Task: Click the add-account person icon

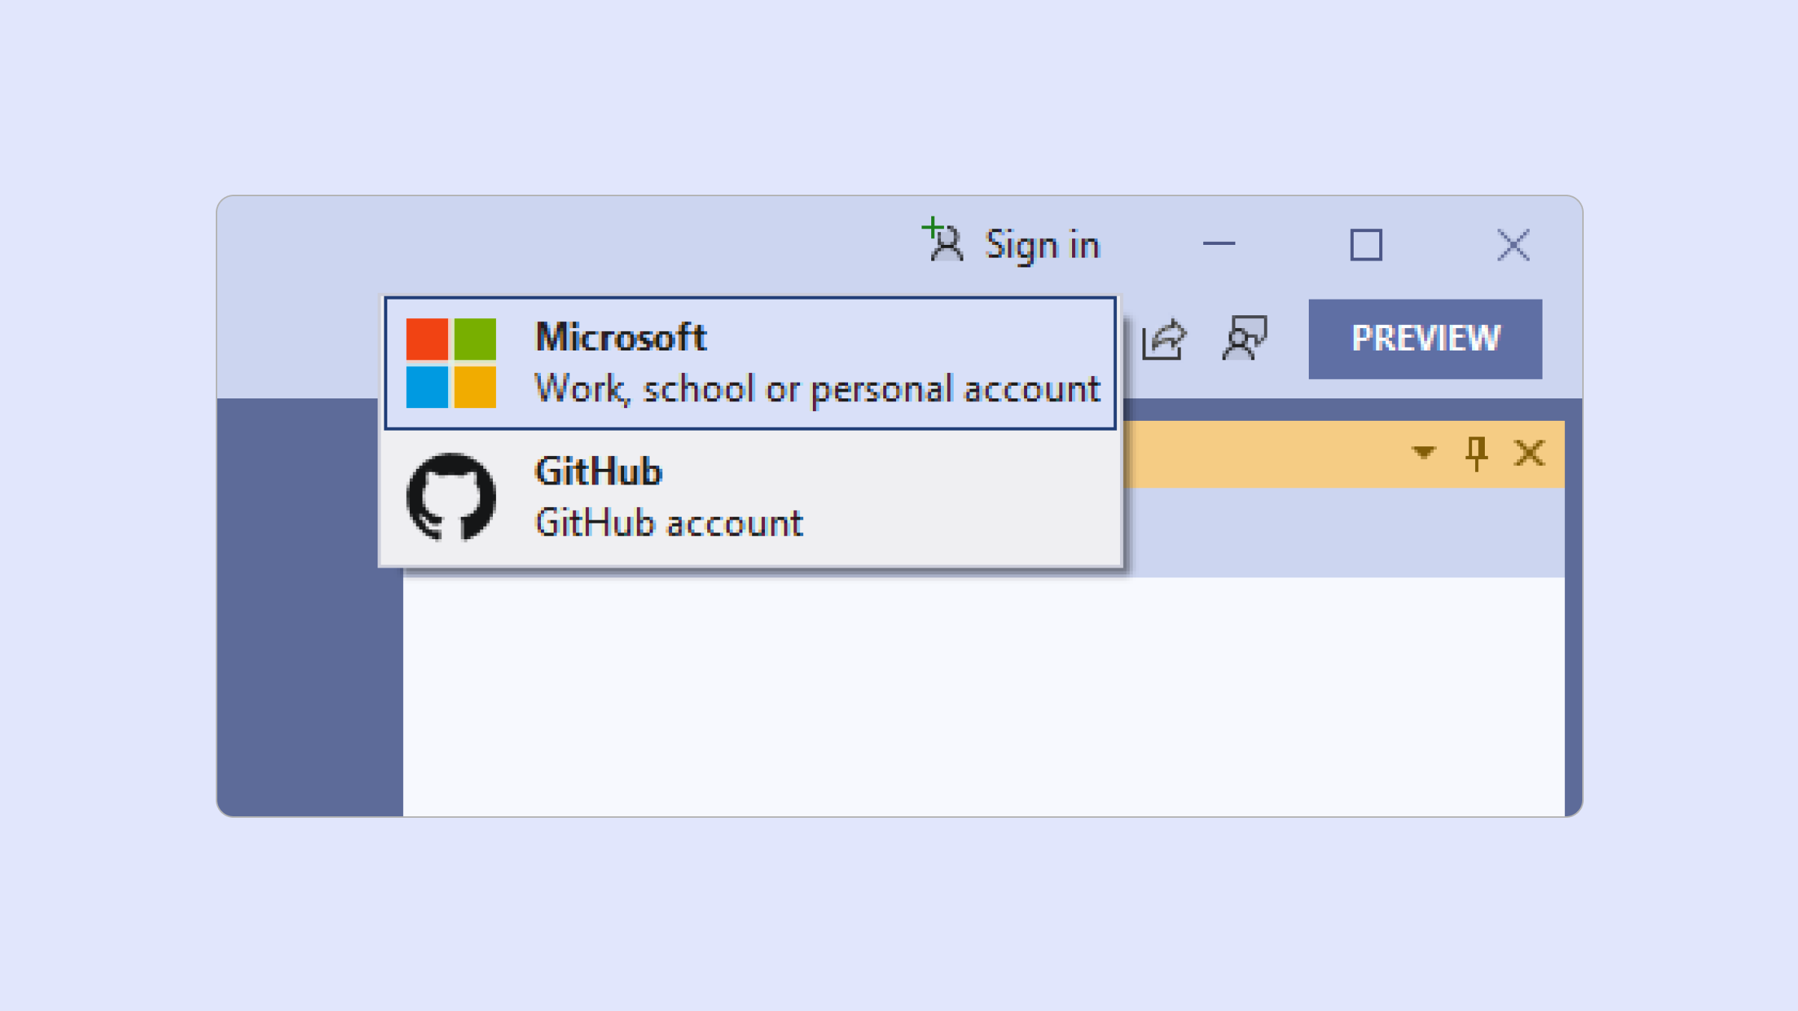Action: (943, 241)
